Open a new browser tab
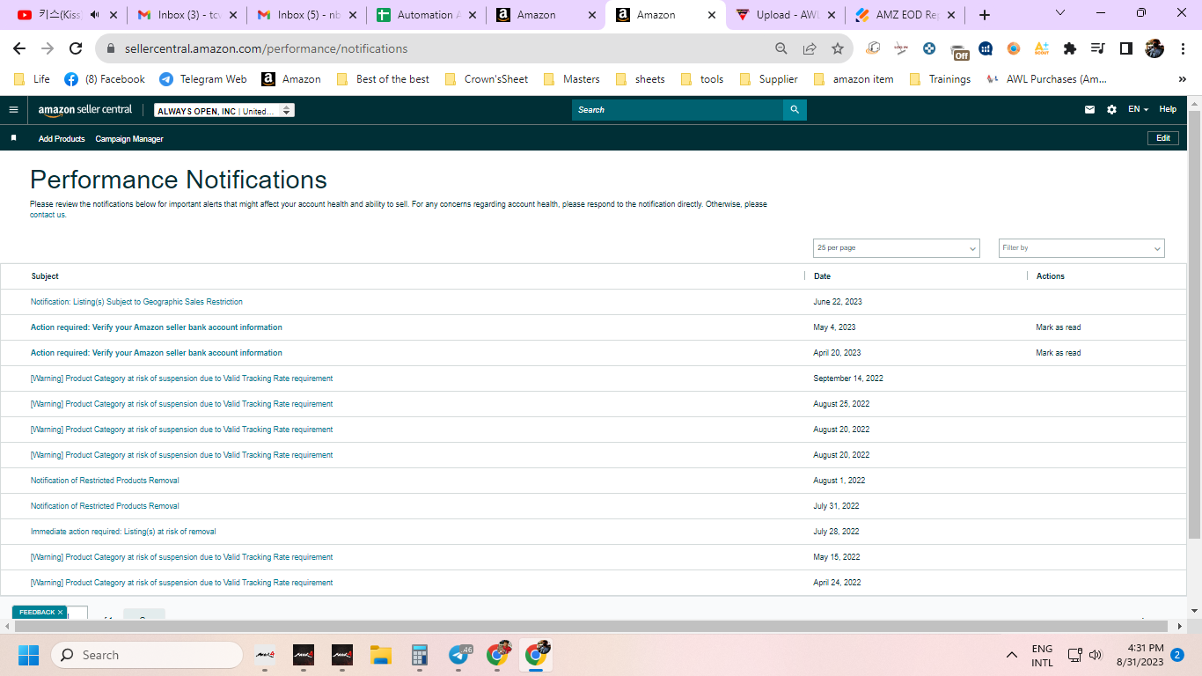Viewport: 1202px width, 676px height. (x=985, y=15)
